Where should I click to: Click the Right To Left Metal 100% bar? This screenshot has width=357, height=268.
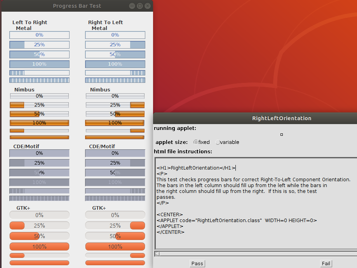(x=115, y=64)
